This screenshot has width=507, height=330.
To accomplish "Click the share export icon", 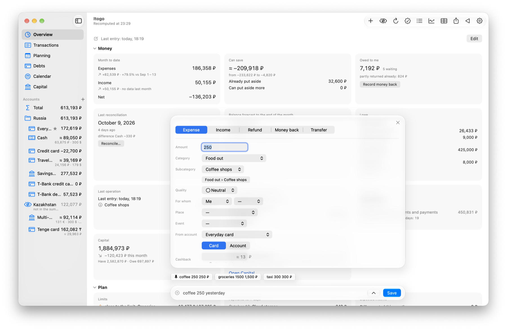I will 456,21.
